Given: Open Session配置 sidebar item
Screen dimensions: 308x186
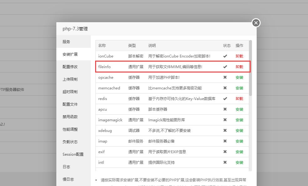Looking at the screenshot, I should [73, 154].
